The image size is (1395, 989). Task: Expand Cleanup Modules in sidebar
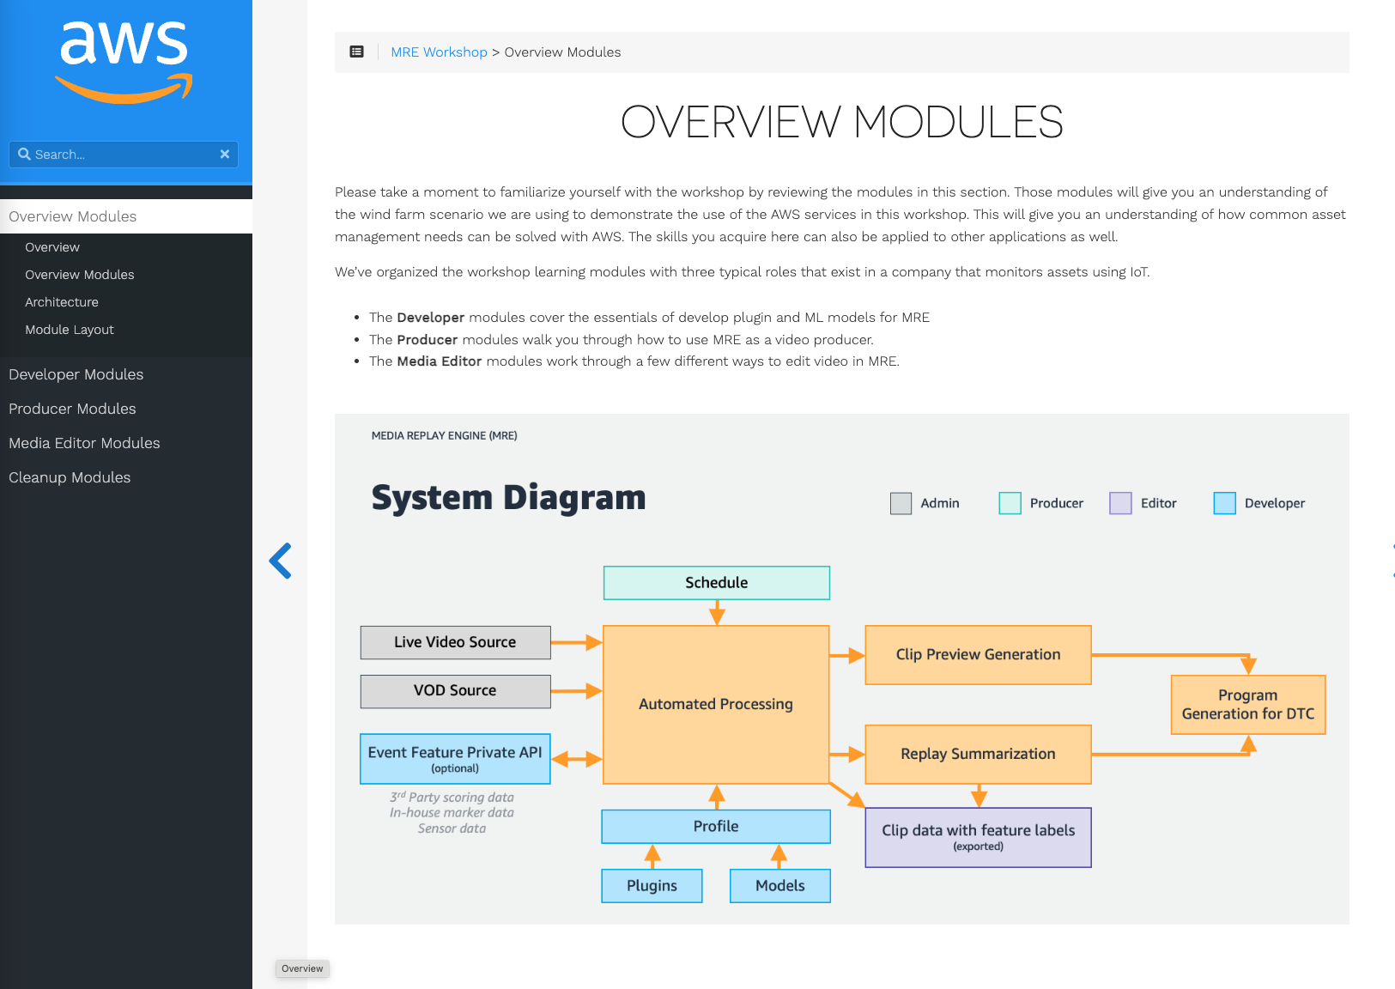(70, 477)
